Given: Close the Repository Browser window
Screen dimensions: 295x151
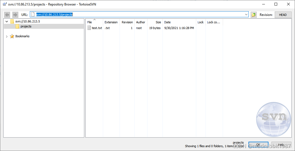Looking at the screenshot, I should coord(288,4).
